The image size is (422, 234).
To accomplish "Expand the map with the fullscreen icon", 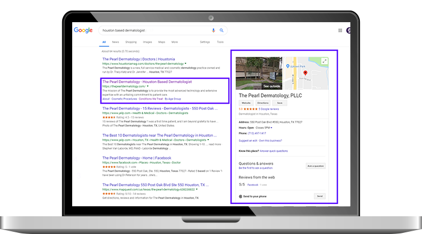I will click(x=325, y=61).
